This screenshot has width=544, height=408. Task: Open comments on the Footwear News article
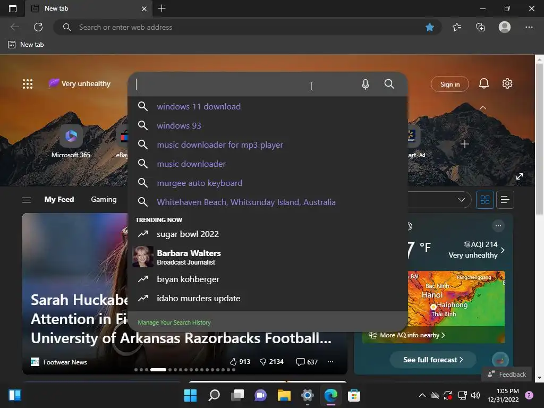(307, 362)
